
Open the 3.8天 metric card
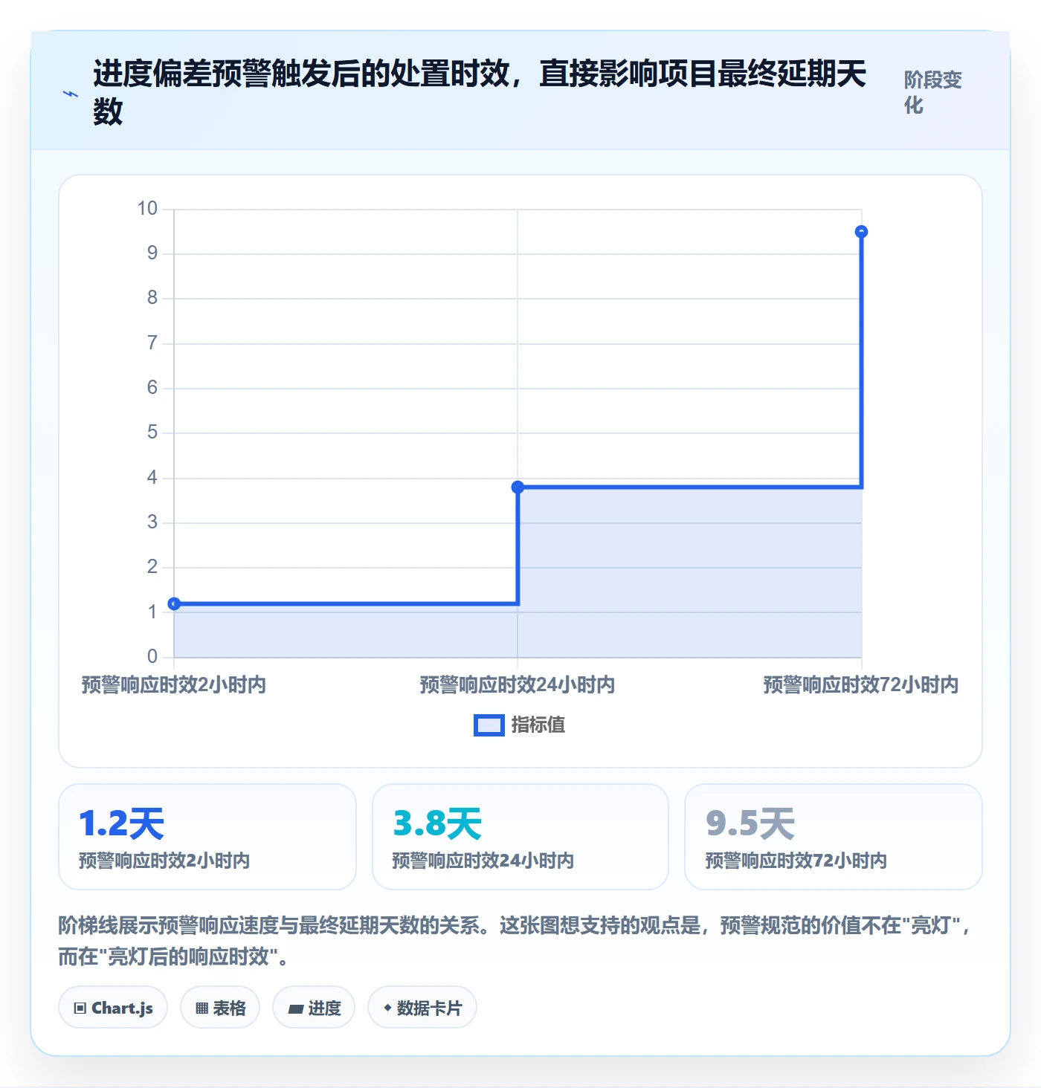(x=520, y=837)
